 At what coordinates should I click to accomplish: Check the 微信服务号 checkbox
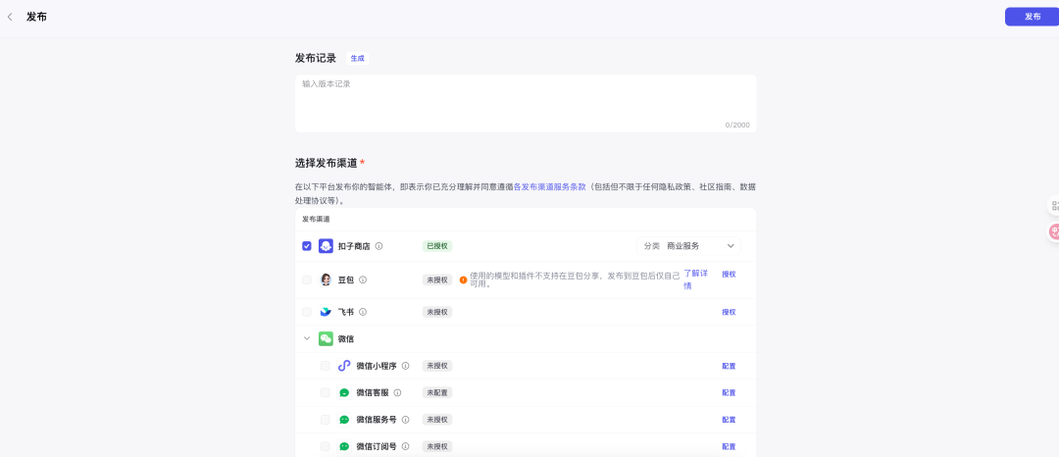coord(326,419)
